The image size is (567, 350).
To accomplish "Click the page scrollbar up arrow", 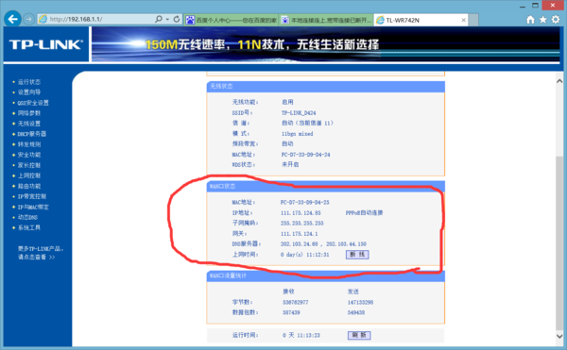I will point(559,81).
